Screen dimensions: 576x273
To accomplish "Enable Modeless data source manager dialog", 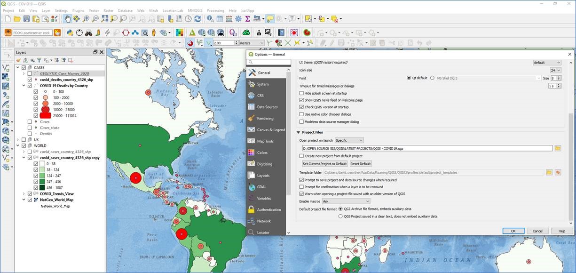I will 301,121.
